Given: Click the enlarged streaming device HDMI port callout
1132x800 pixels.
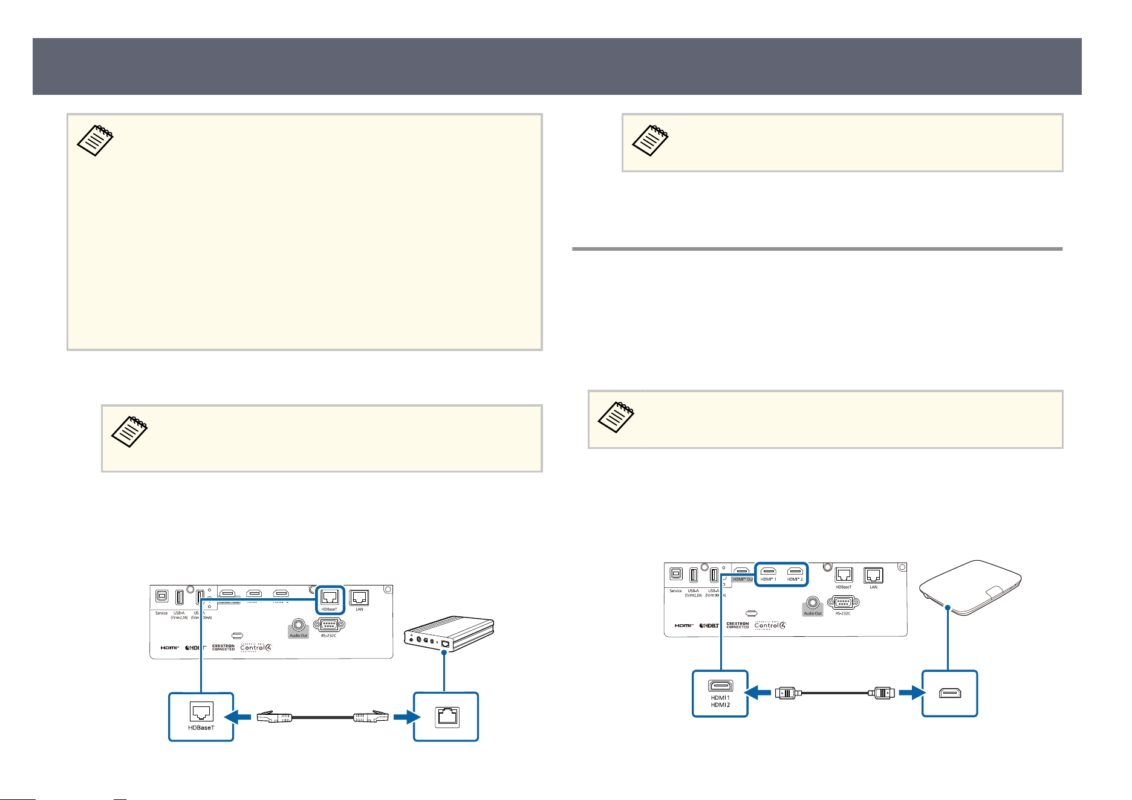Looking at the screenshot, I should coord(949,694).
